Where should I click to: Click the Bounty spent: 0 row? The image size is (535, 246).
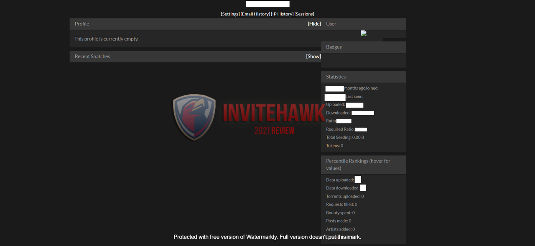[340, 213]
